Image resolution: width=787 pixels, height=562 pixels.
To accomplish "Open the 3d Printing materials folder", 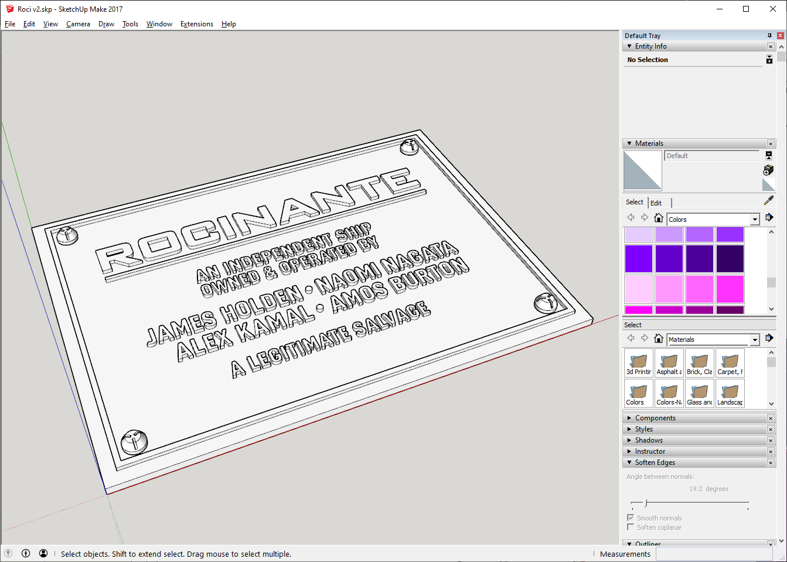I will click(x=639, y=362).
